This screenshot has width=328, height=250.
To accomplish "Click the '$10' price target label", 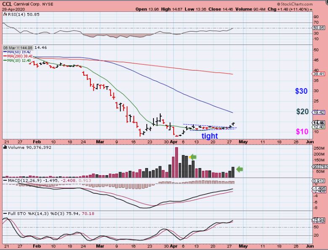I will click(x=302, y=132).
